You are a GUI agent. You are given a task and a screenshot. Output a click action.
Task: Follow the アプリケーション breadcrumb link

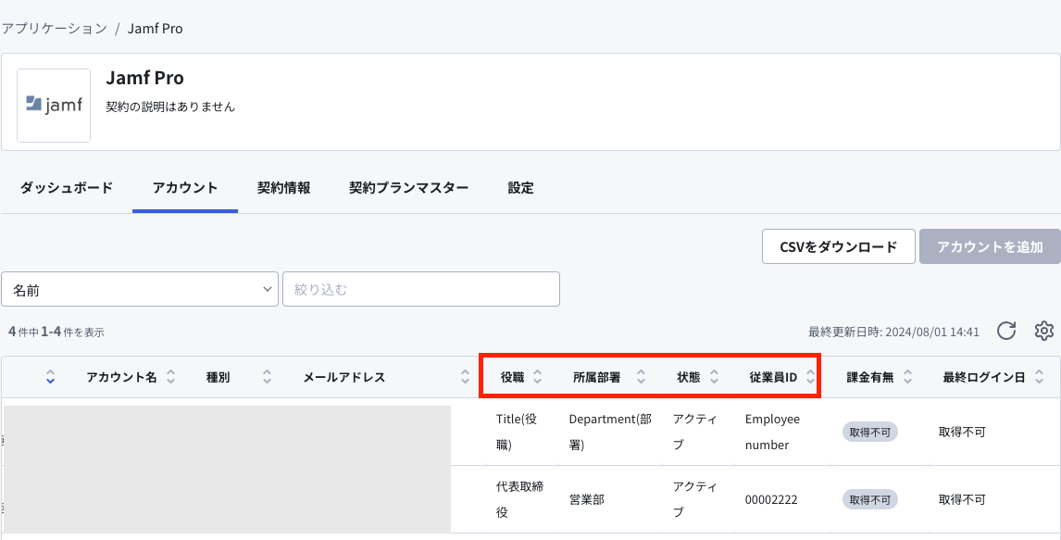click(x=54, y=29)
